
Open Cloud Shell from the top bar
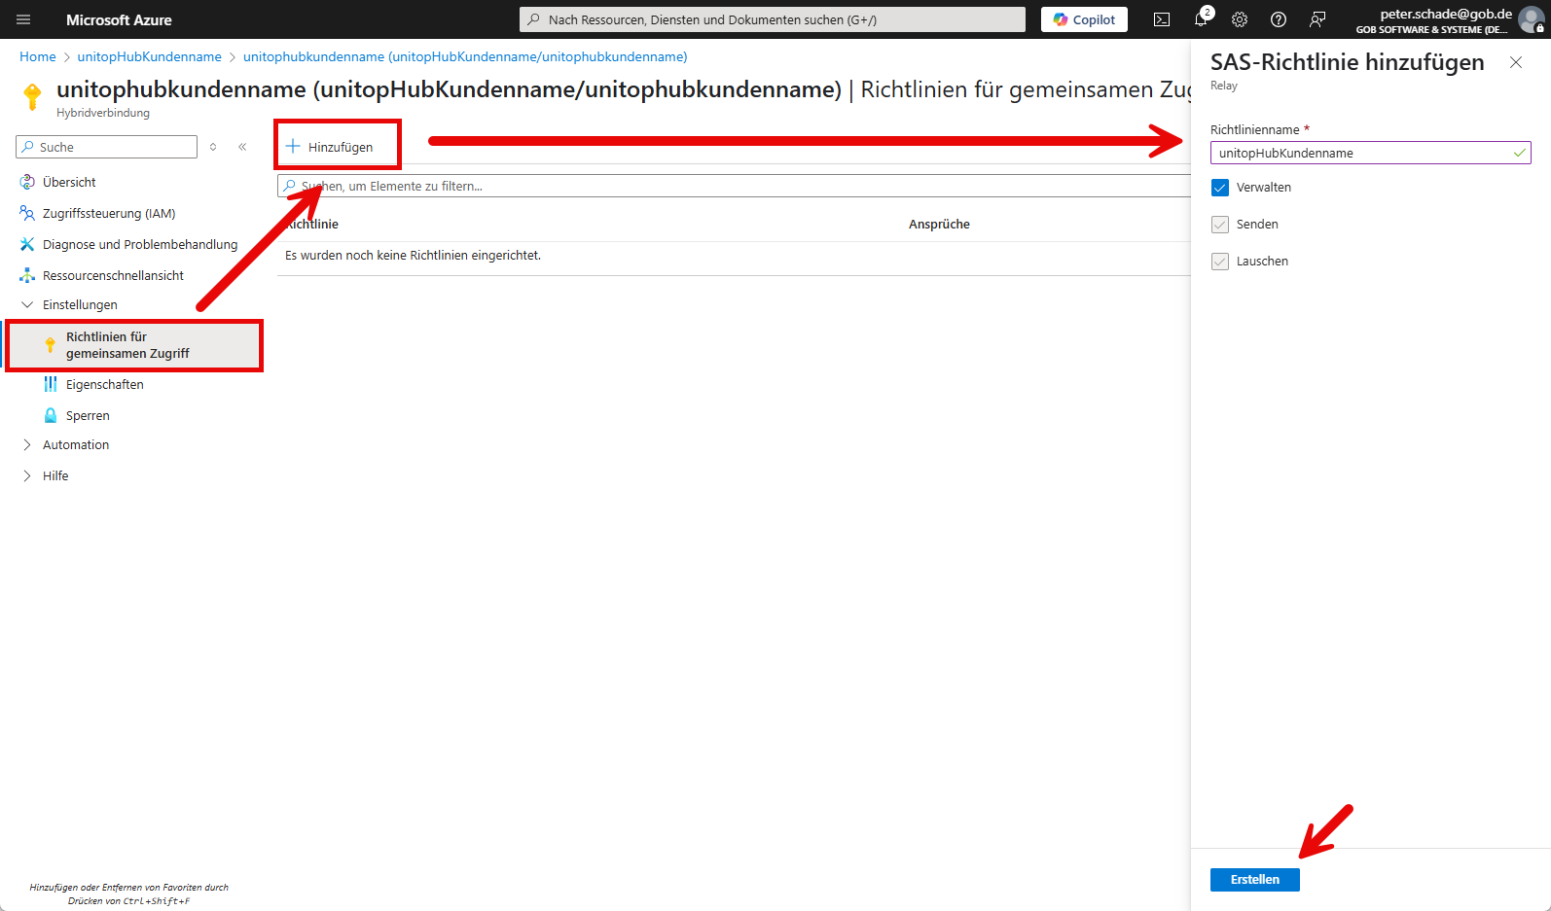[x=1162, y=19]
